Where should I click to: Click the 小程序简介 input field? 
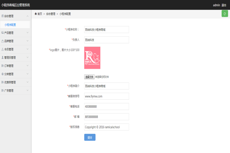107,86
